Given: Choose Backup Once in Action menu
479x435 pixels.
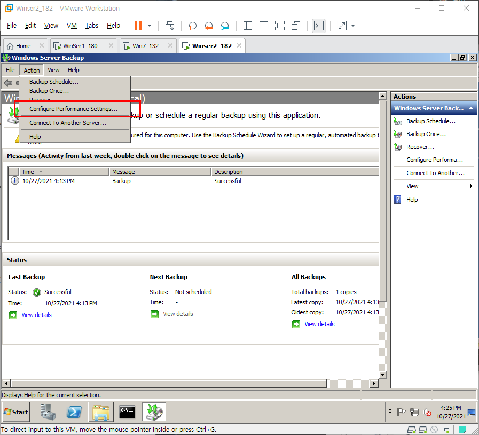Looking at the screenshot, I should pos(75,91).
